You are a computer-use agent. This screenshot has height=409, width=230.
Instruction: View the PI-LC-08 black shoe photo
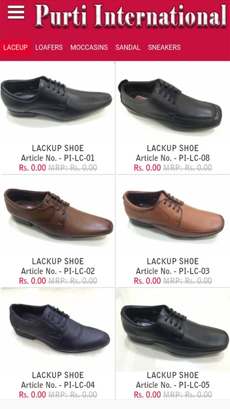(x=170, y=104)
